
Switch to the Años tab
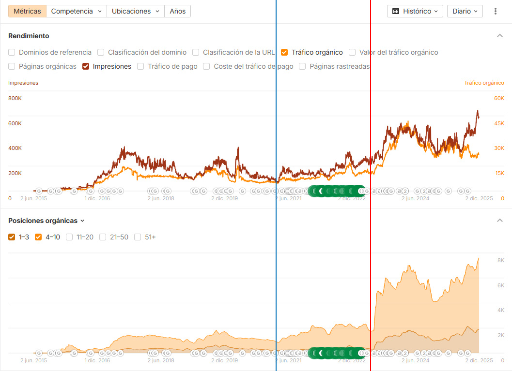(x=178, y=11)
